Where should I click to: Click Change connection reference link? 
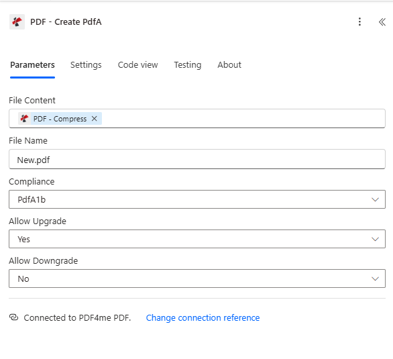tap(203, 317)
